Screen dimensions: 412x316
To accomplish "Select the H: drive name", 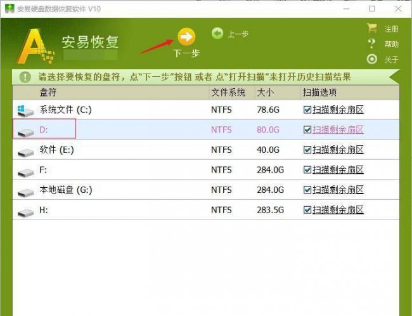I will point(44,209).
